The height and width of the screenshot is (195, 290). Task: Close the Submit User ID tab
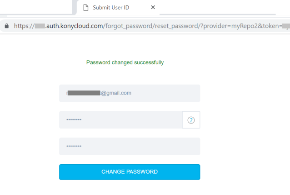(x=153, y=7)
